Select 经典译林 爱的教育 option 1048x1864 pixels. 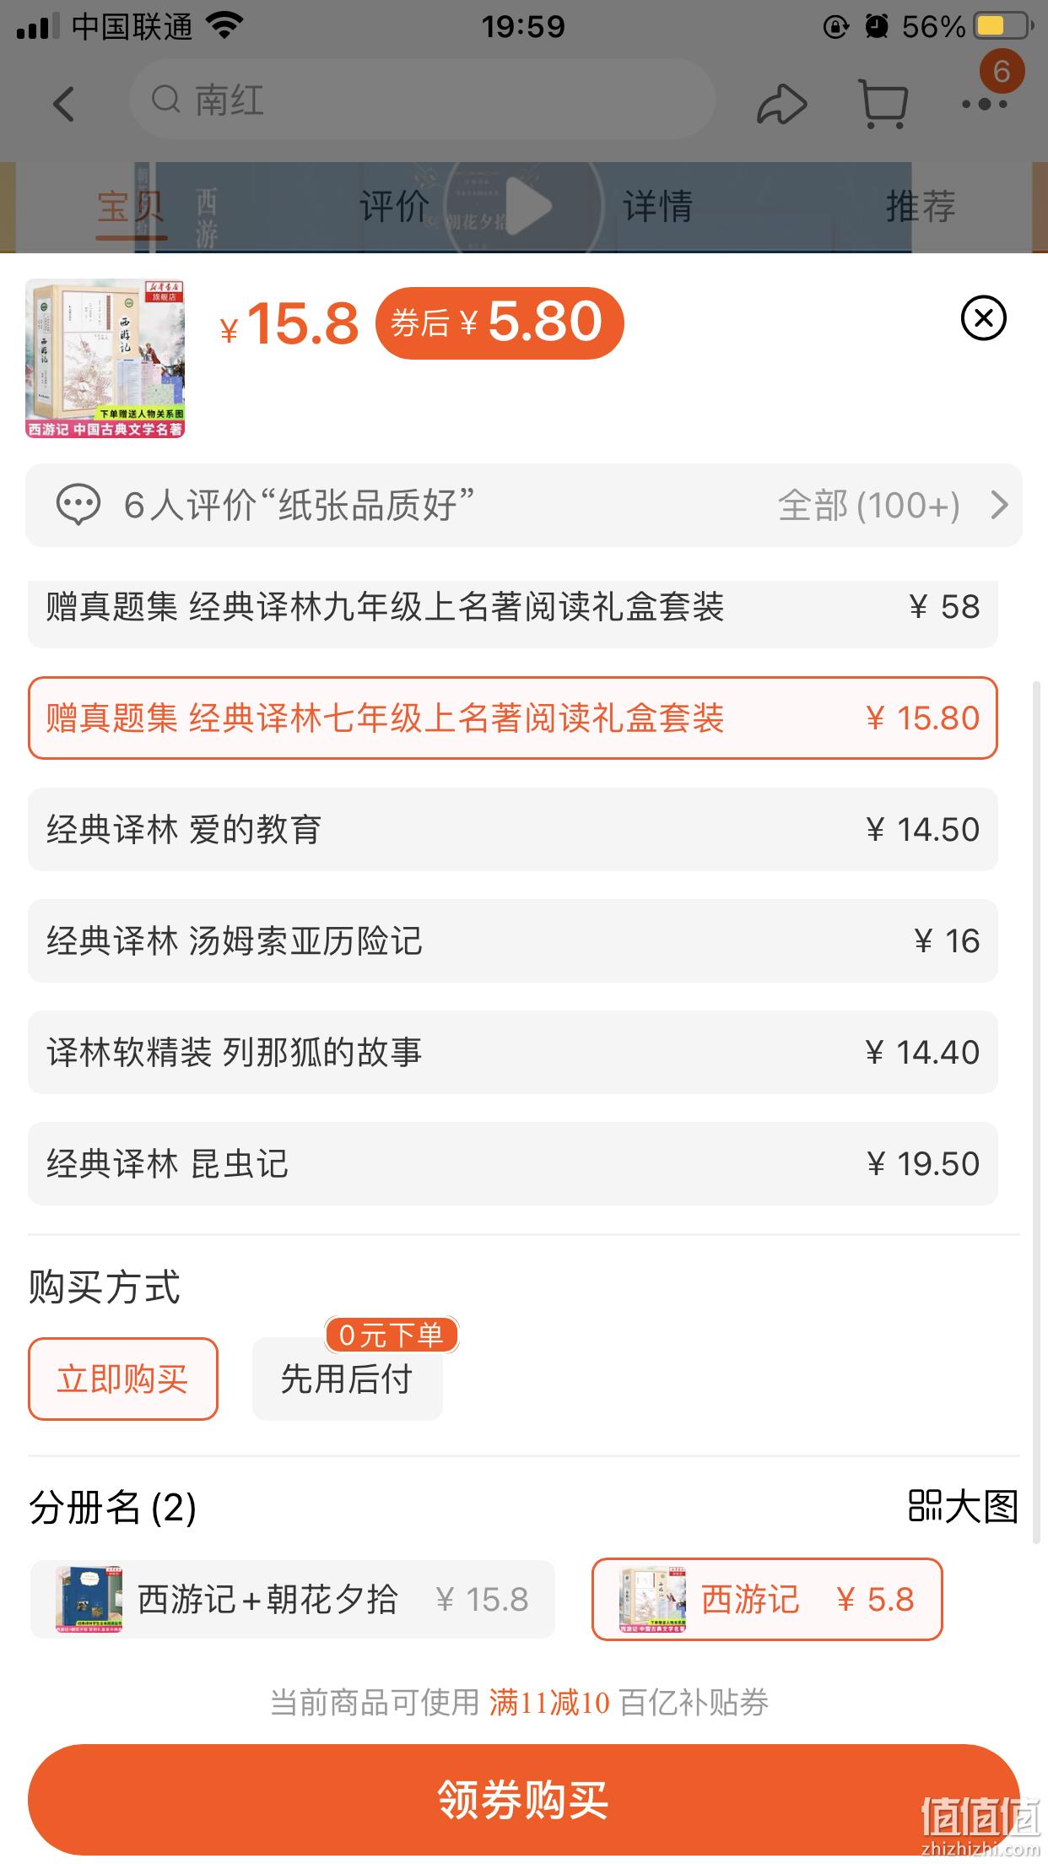pyautogui.click(x=513, y=829)
